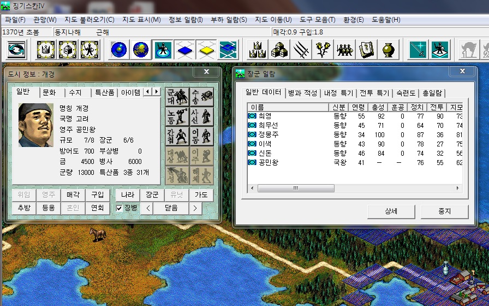Click the 수송 transport cart icon
489x306 pixels.
tap(202, 97)
